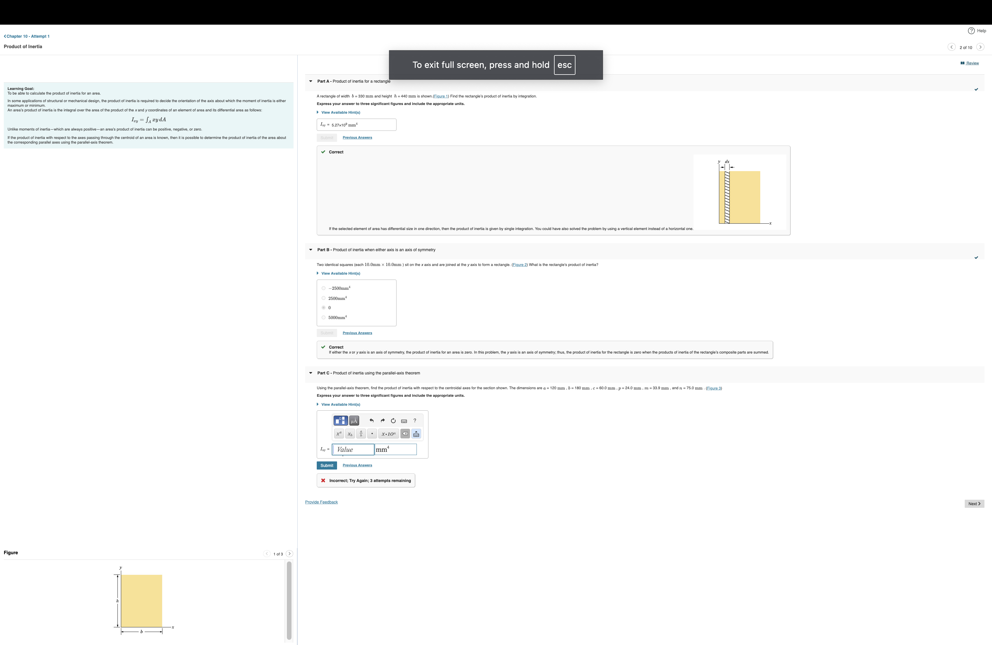Select the 2500mm⁴ radio option

(323, 298)
